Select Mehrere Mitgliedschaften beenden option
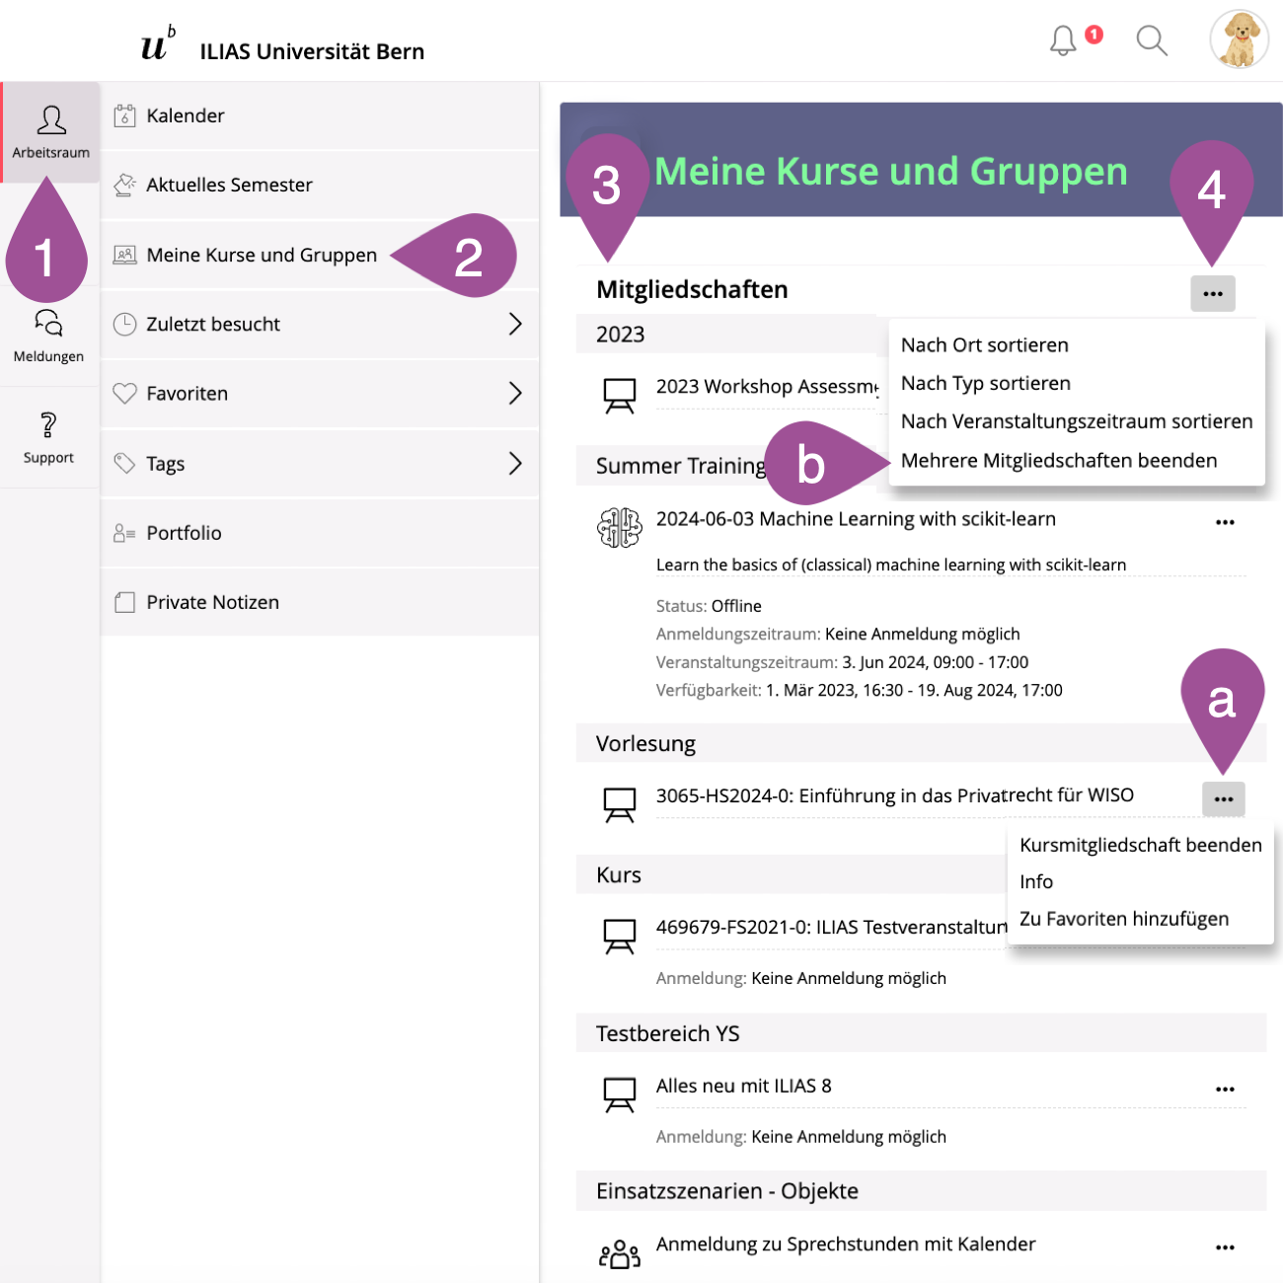Image resolution: width=1283 pixels, height=1283 pixels. 1058,461
